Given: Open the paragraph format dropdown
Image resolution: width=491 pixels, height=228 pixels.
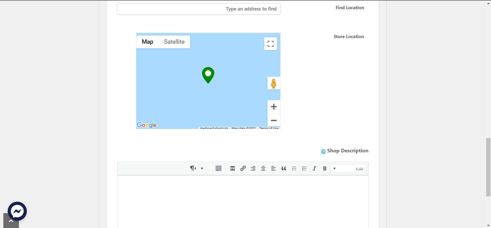Looking at the screenshot, I should point(348,168).
